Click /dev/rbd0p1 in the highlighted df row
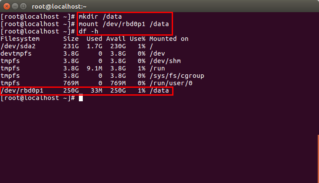Screen dimensions: 319x183 pos(22,91)
